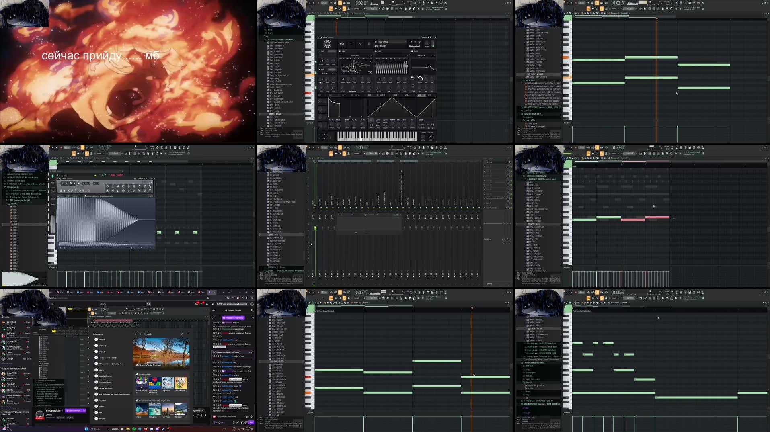Click Edison save file icon
Viewport: 770px width, 432px height.
tap(60, 190)
